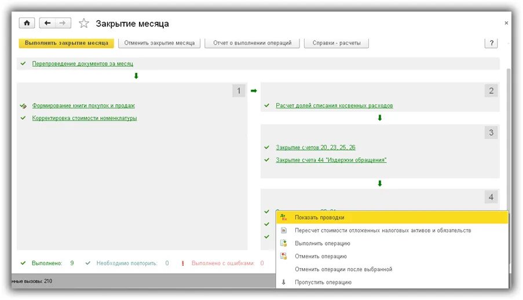
Task: Open help with the question mark button
Action: 491,43
